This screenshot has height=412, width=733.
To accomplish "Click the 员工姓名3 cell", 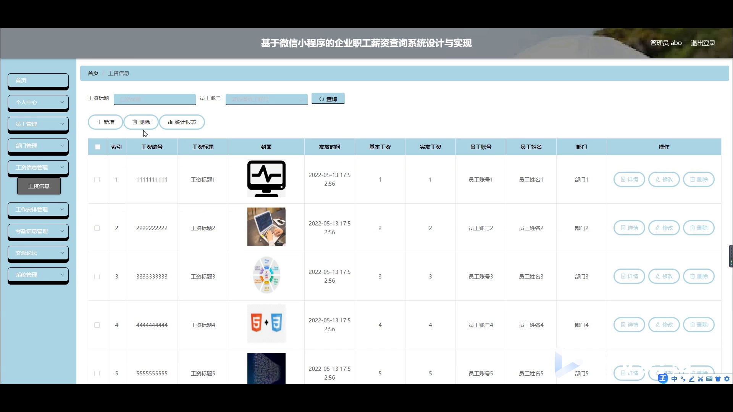I will (531, 277).
